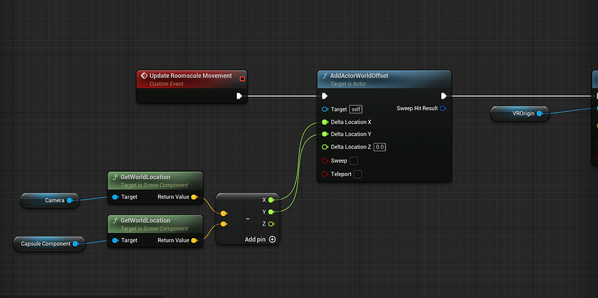Enable the Teleport checkbox
Screen dimensions: 598x298
[x=358, y=174]
